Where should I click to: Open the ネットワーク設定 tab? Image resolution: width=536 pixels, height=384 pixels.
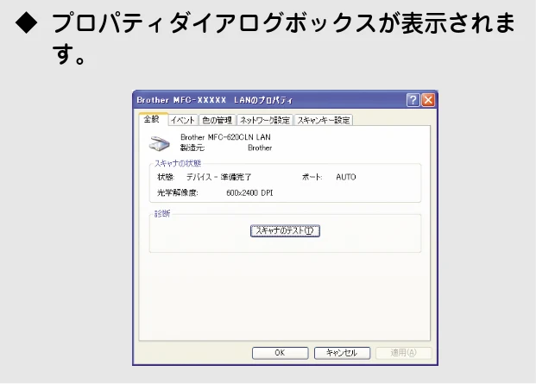pyautogui.click(x=265, y=120)
